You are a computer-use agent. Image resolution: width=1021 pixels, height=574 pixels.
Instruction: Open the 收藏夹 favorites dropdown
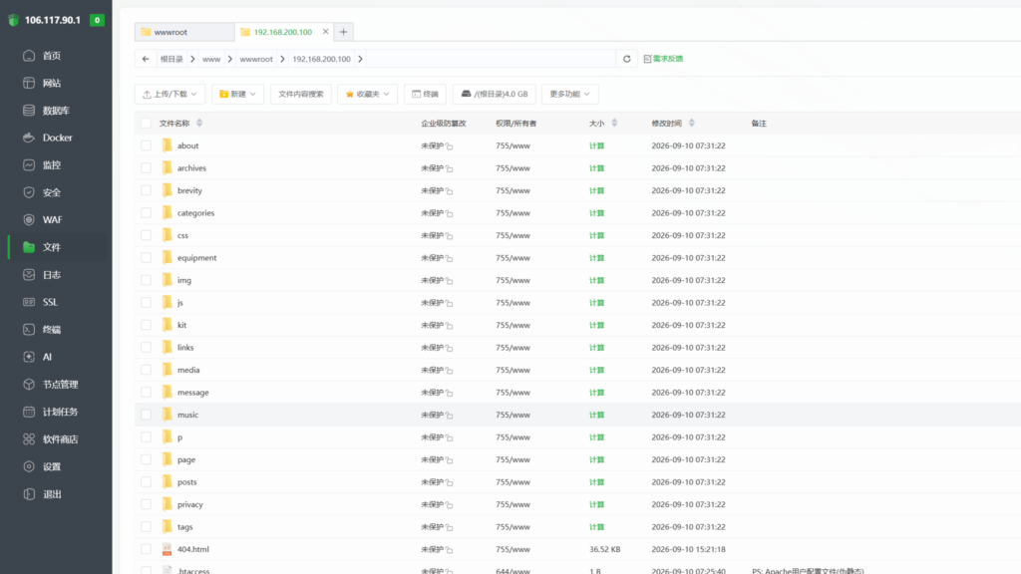(x=367, y=95)
